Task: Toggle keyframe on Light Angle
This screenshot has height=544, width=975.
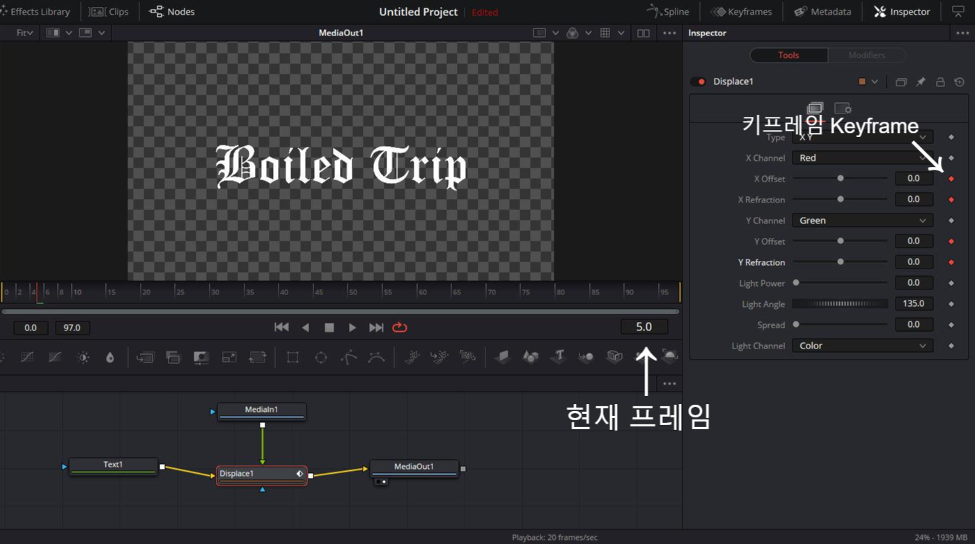Action: pos(951,304)
